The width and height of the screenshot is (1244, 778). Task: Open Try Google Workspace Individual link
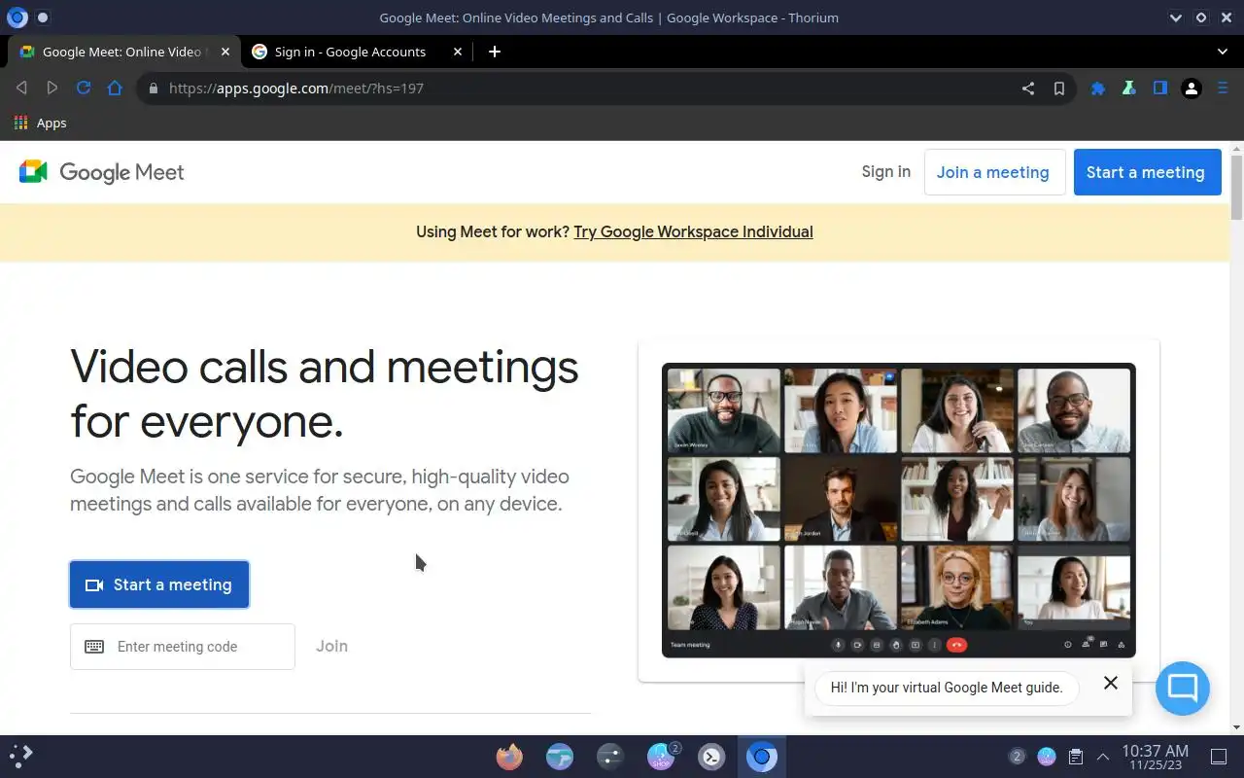pyautogui.click(x=693, y=231)
